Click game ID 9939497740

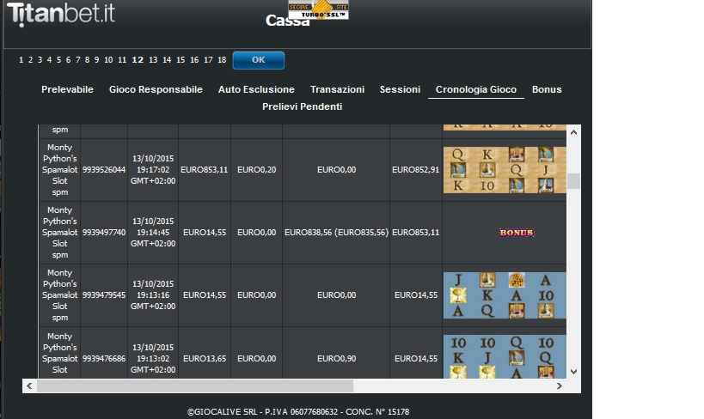tap(104, 233)
